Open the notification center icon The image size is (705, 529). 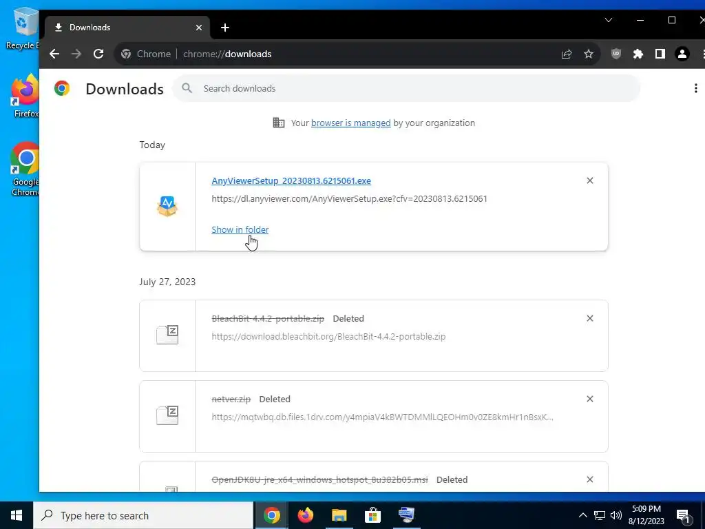pos(684,516)
